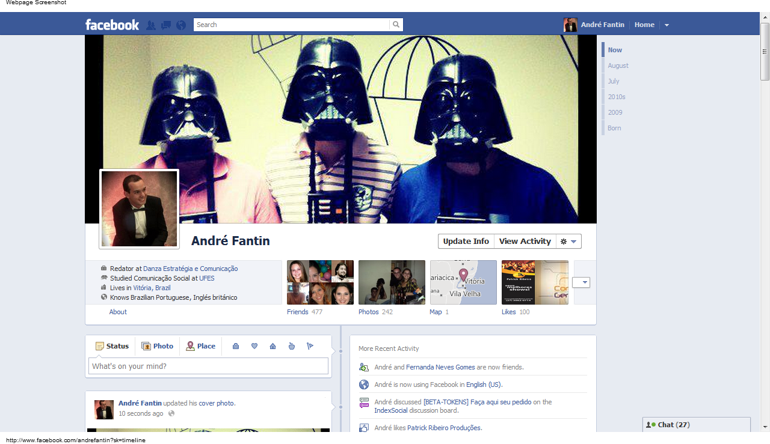Click the Update Info button

[x=466, y=242]
